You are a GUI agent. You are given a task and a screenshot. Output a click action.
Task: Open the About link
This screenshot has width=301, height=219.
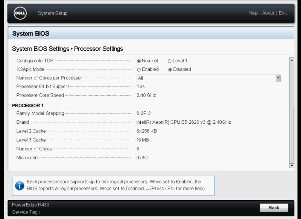[268, 13]
